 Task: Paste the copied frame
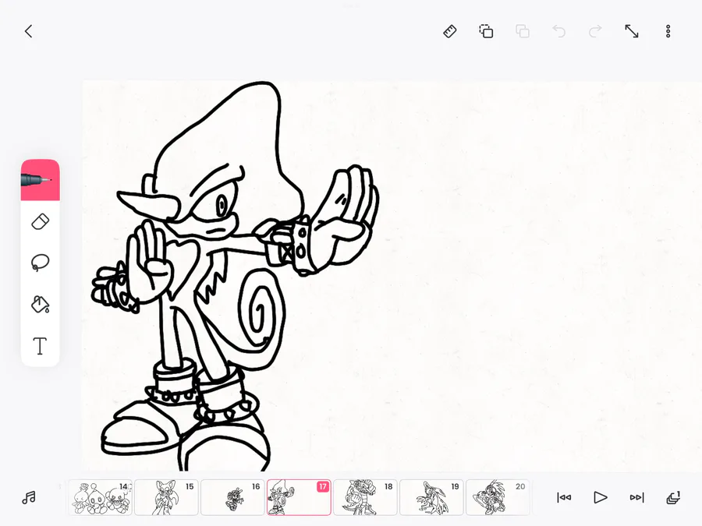pyautogui.click(x=523, y=31)
